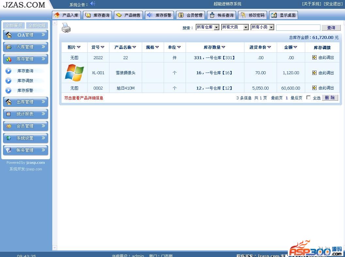Viewport: 345px width, 257px height.
Task: Click the search keyword input field
Action: 298,27
